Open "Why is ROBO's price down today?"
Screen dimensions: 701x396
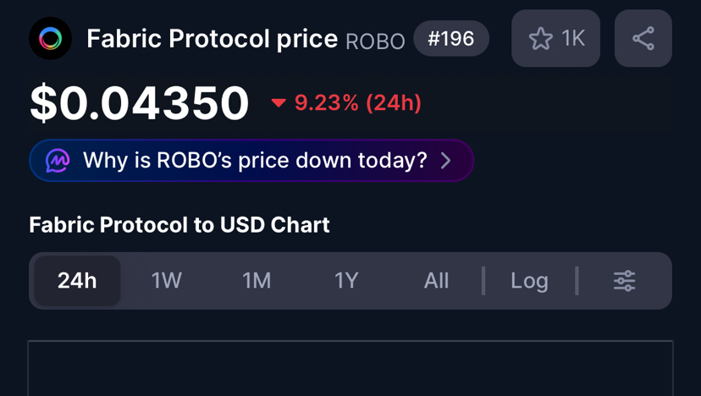(254, 161)
